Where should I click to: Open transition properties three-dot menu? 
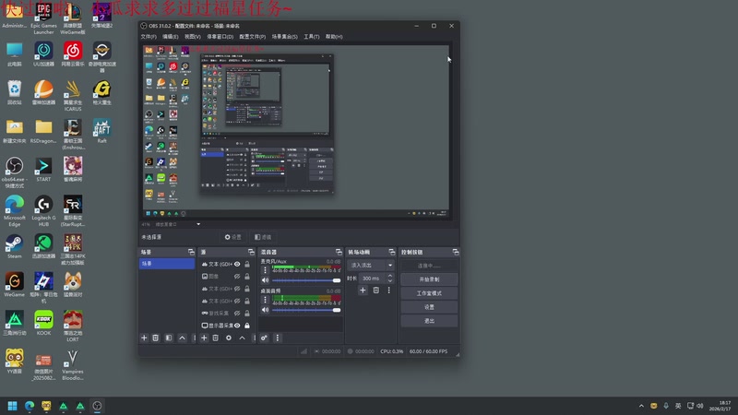click(388, 290)
